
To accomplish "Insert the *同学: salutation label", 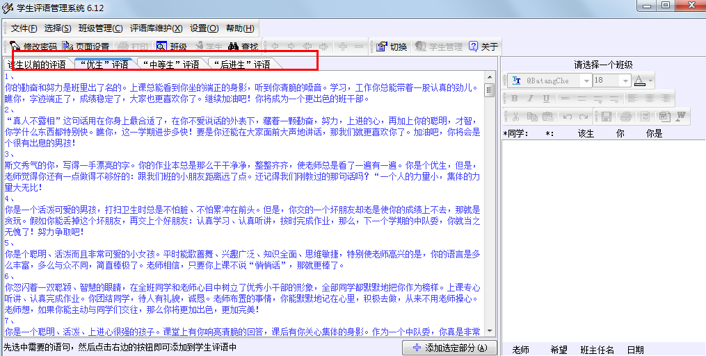I will pyautogui.click(x=515, y=133).
